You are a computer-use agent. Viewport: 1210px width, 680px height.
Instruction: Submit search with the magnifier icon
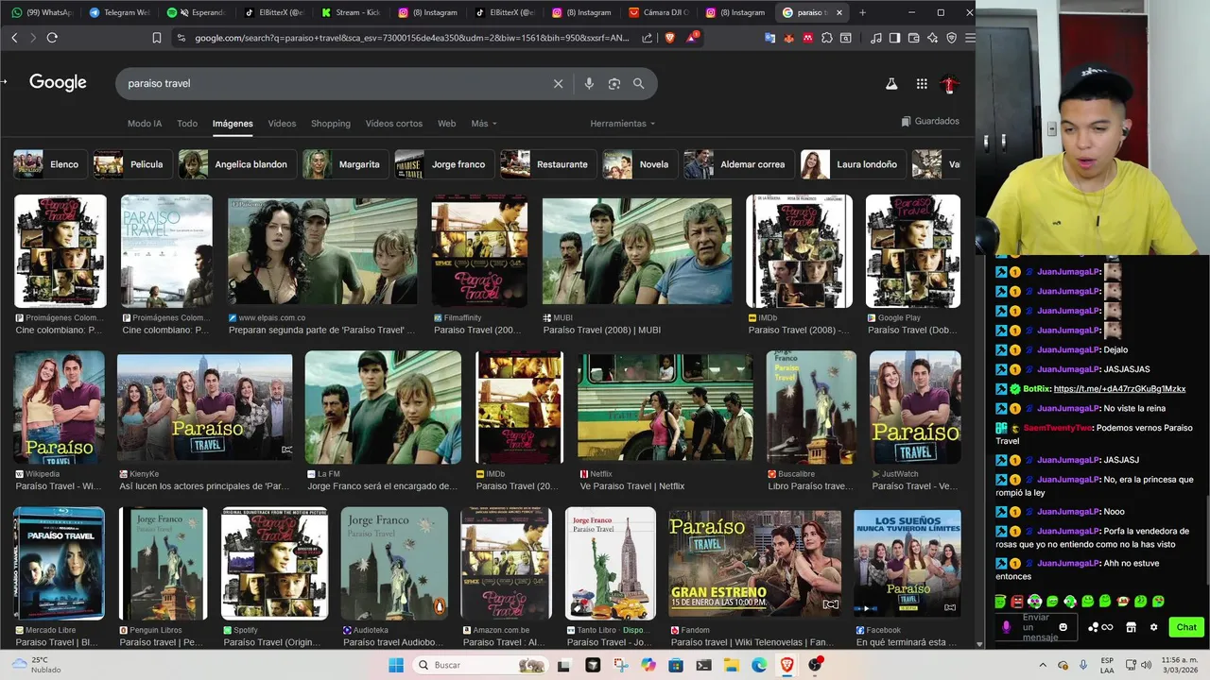point(639,83)
